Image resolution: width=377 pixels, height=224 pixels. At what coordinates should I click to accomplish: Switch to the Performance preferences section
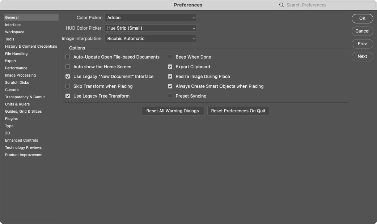point(16,68)
